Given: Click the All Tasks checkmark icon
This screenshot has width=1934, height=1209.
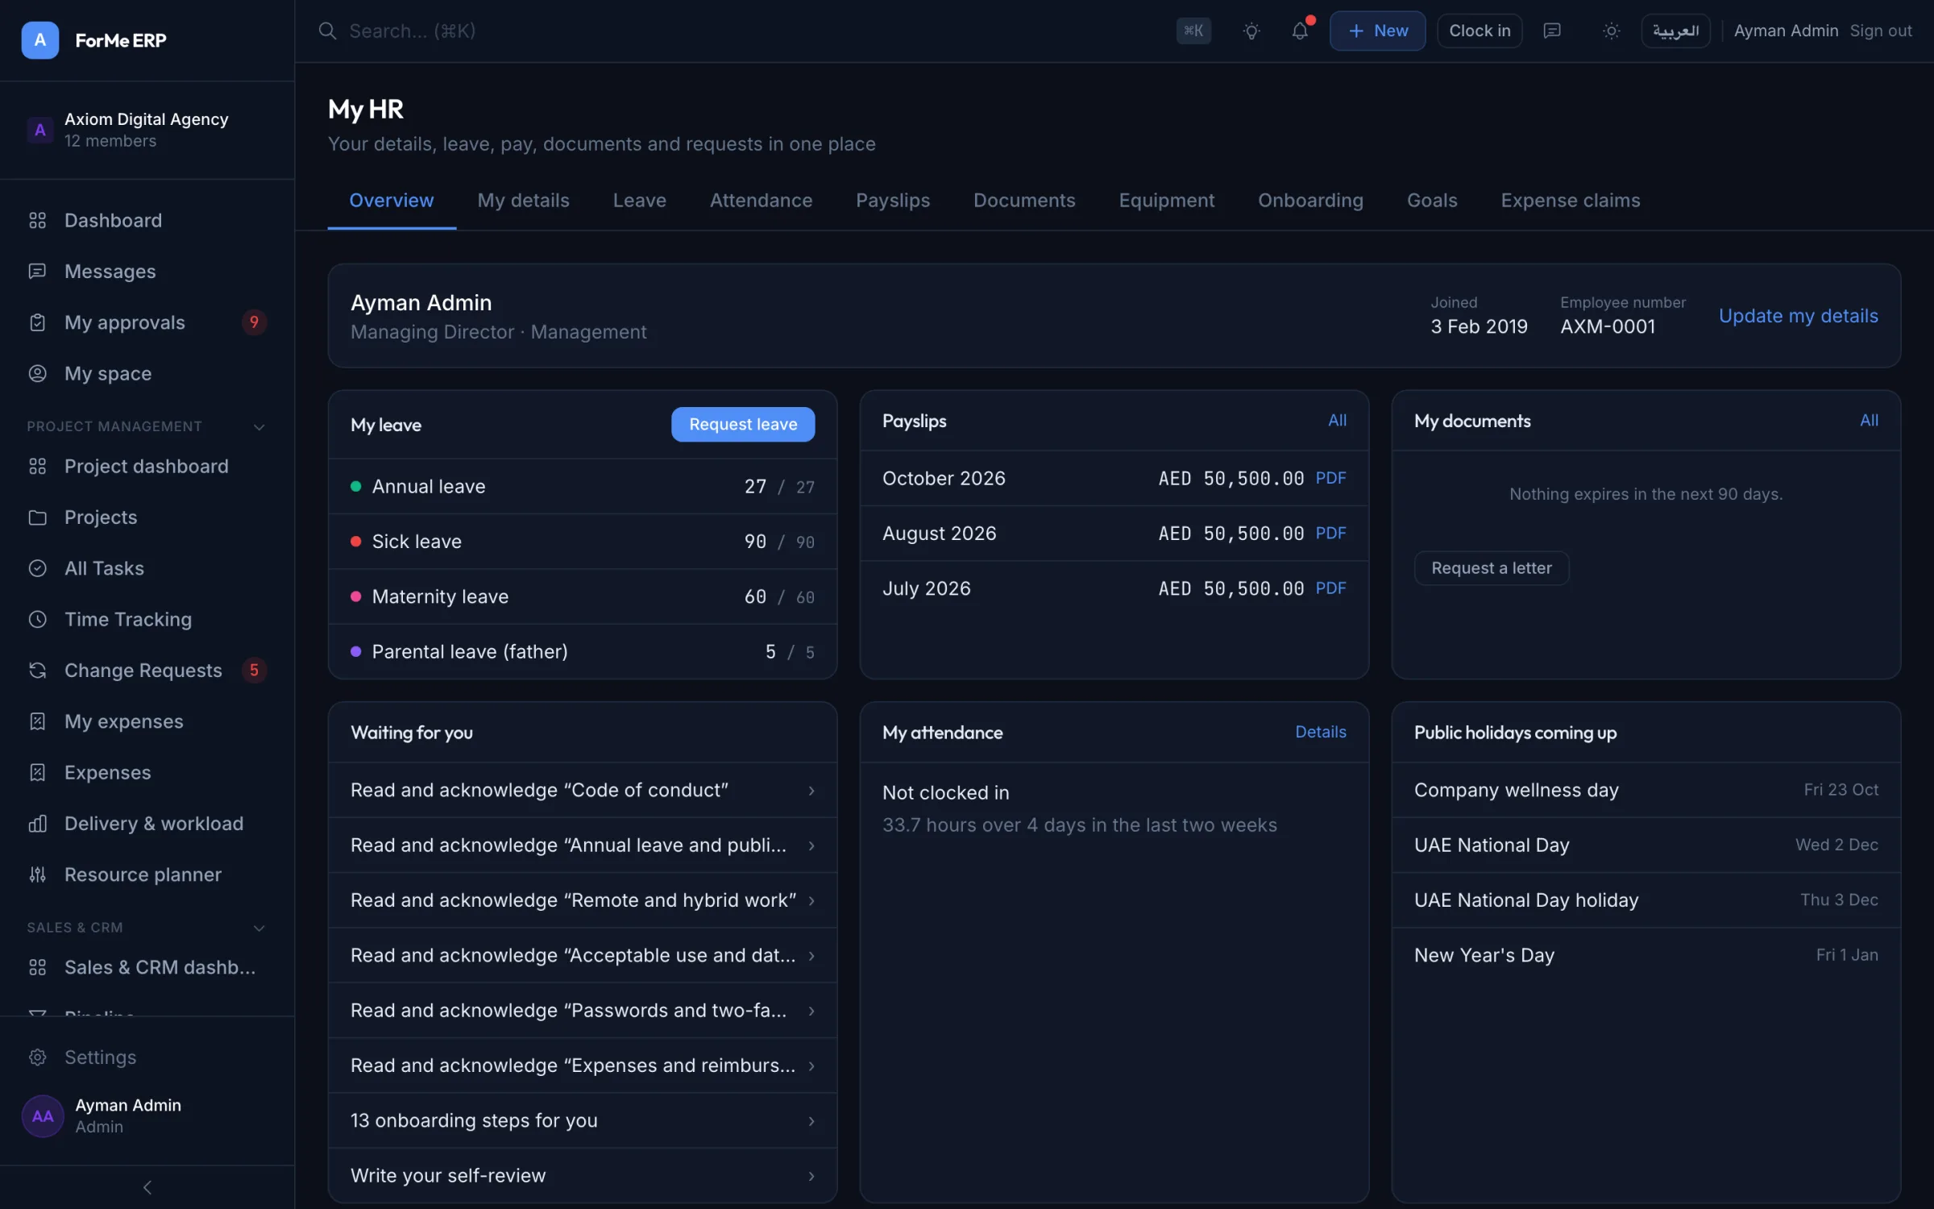Looking at the screenshot, I should tap(37, 568).
